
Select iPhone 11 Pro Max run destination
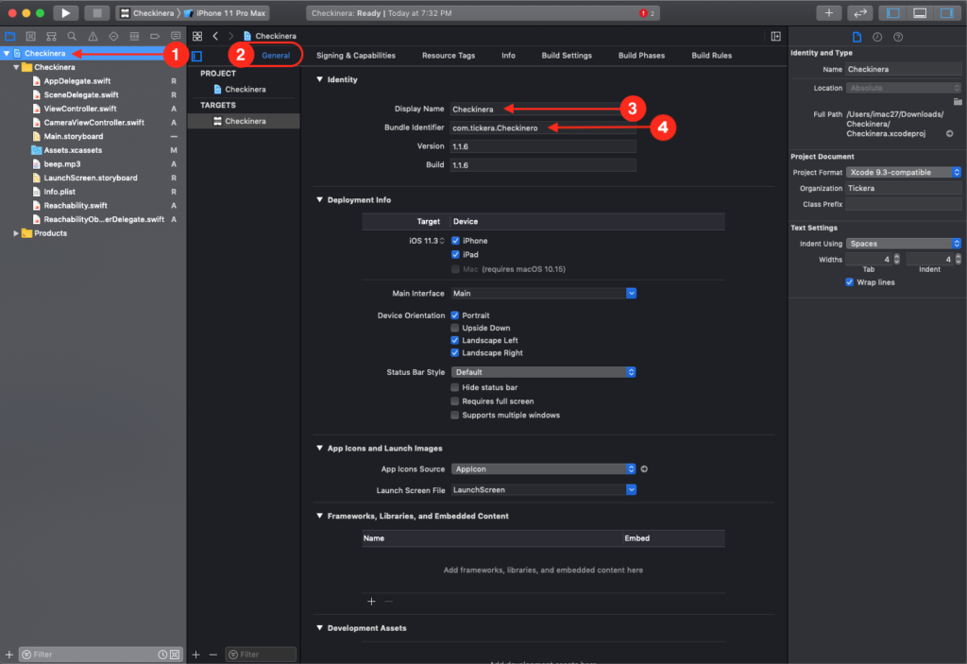pos(226,13)
